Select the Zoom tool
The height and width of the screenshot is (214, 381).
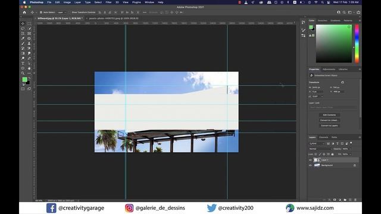[x=23, y=73]
